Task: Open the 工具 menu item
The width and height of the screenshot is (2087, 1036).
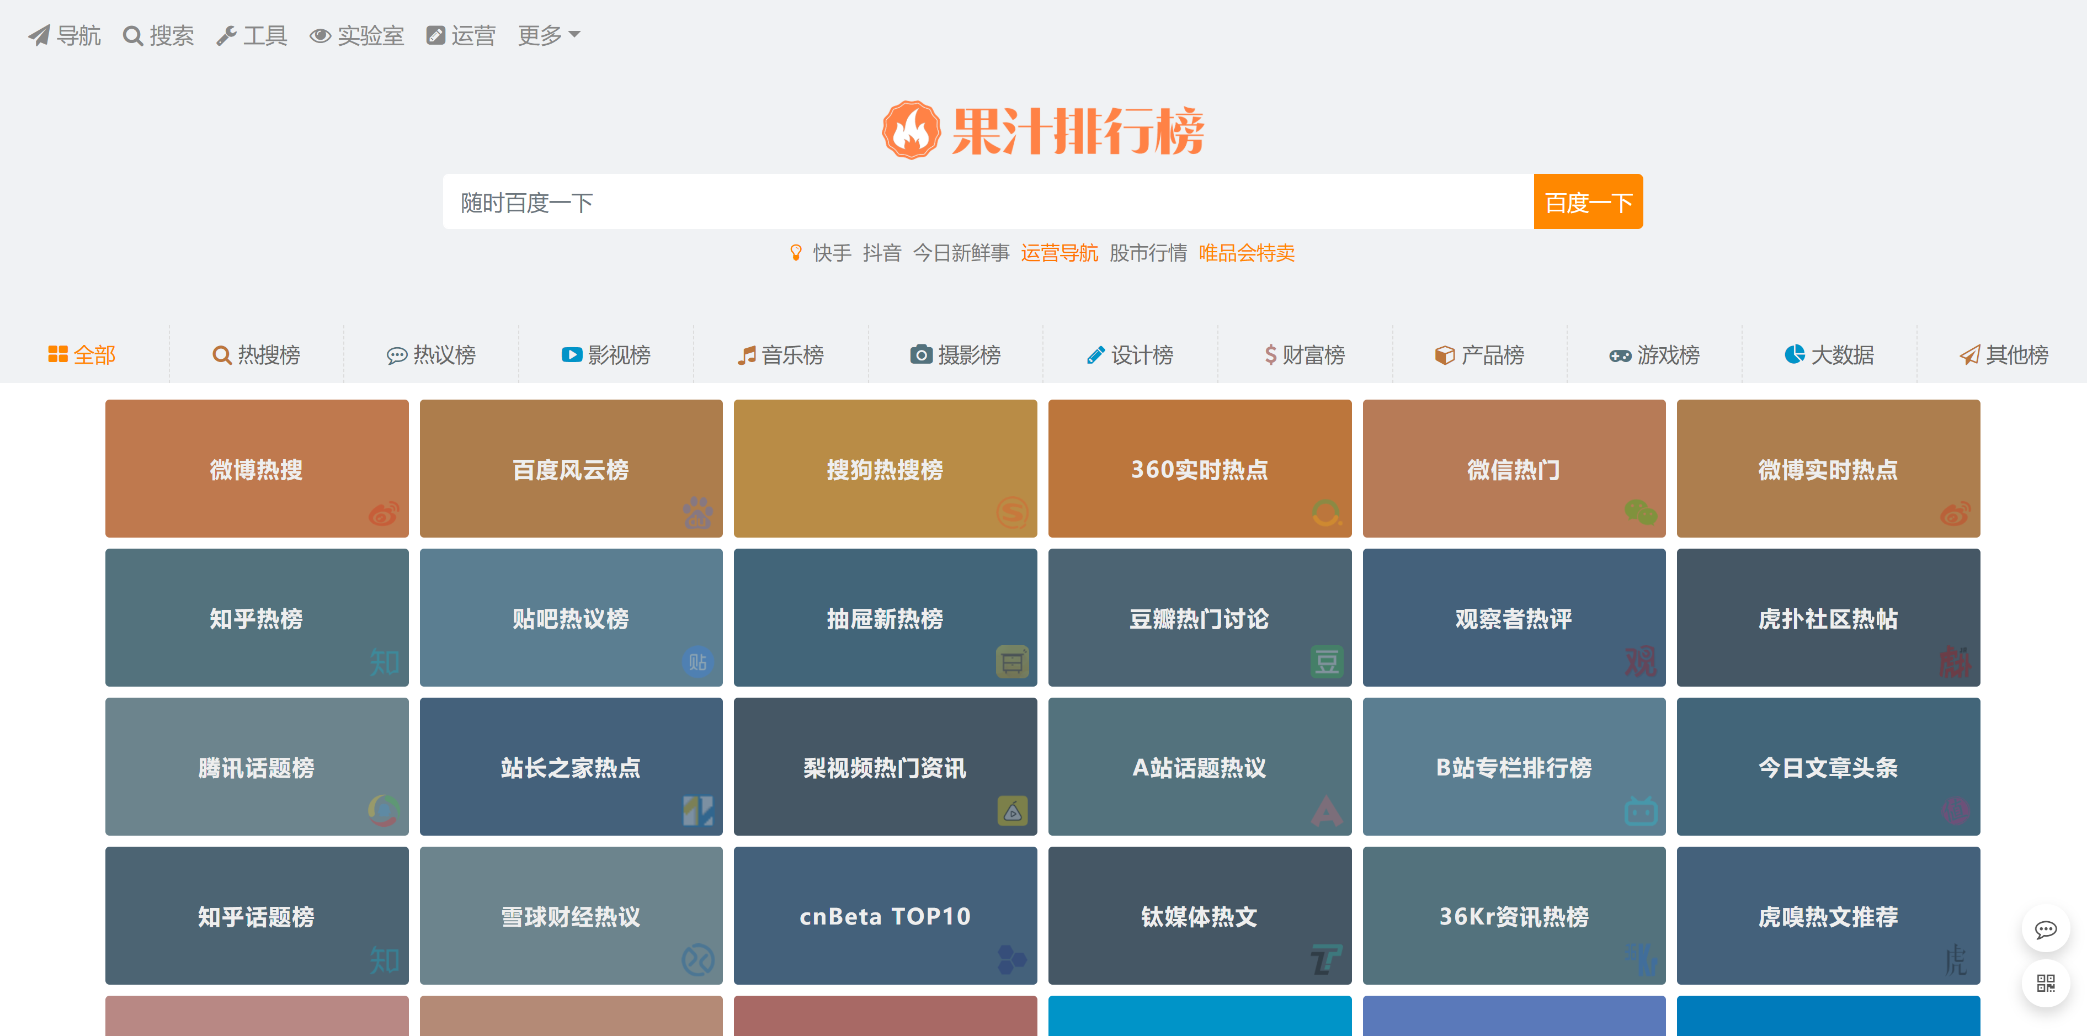Action: pyautogui.click(x=252, y=36)
